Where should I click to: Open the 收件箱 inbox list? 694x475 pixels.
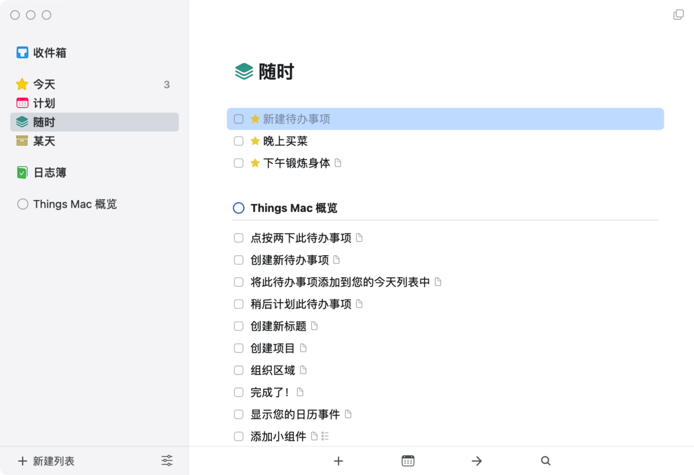[94, 53]
